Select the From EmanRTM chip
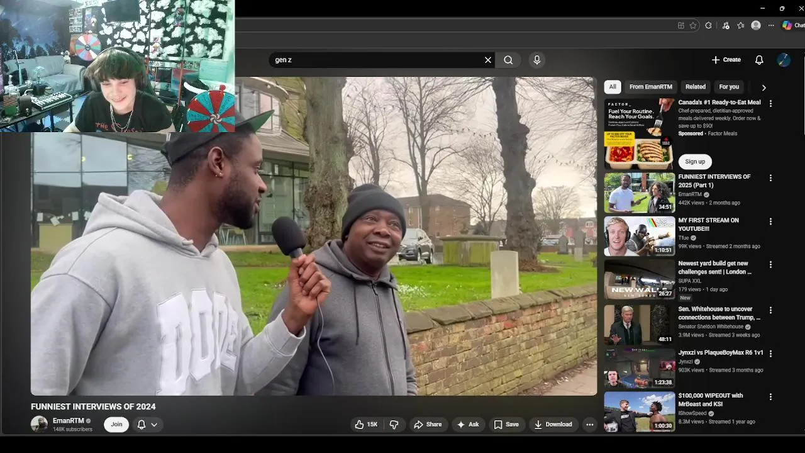 [x=650, y=87]
